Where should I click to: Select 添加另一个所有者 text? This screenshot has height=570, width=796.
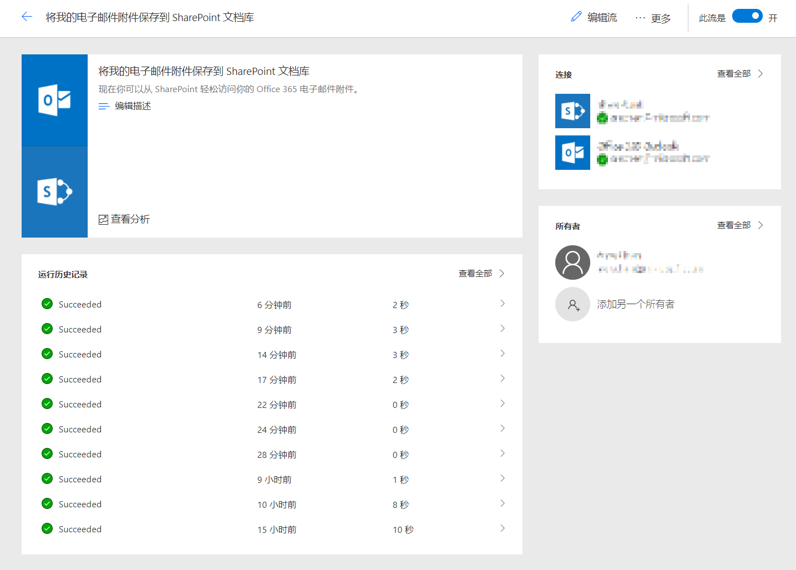pos(636,304)
